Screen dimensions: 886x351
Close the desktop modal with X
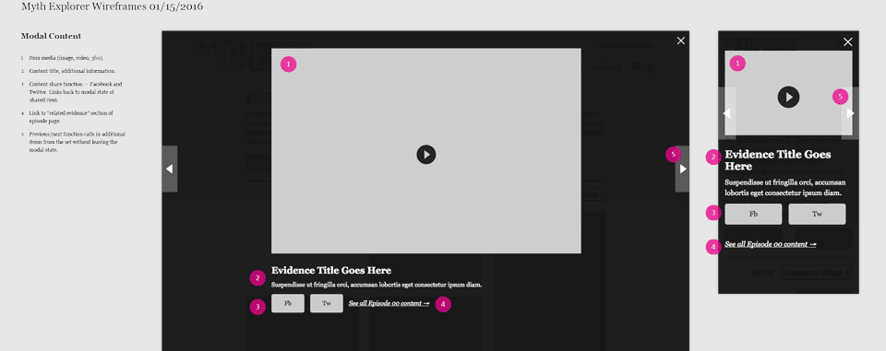(x=680, y=41)
